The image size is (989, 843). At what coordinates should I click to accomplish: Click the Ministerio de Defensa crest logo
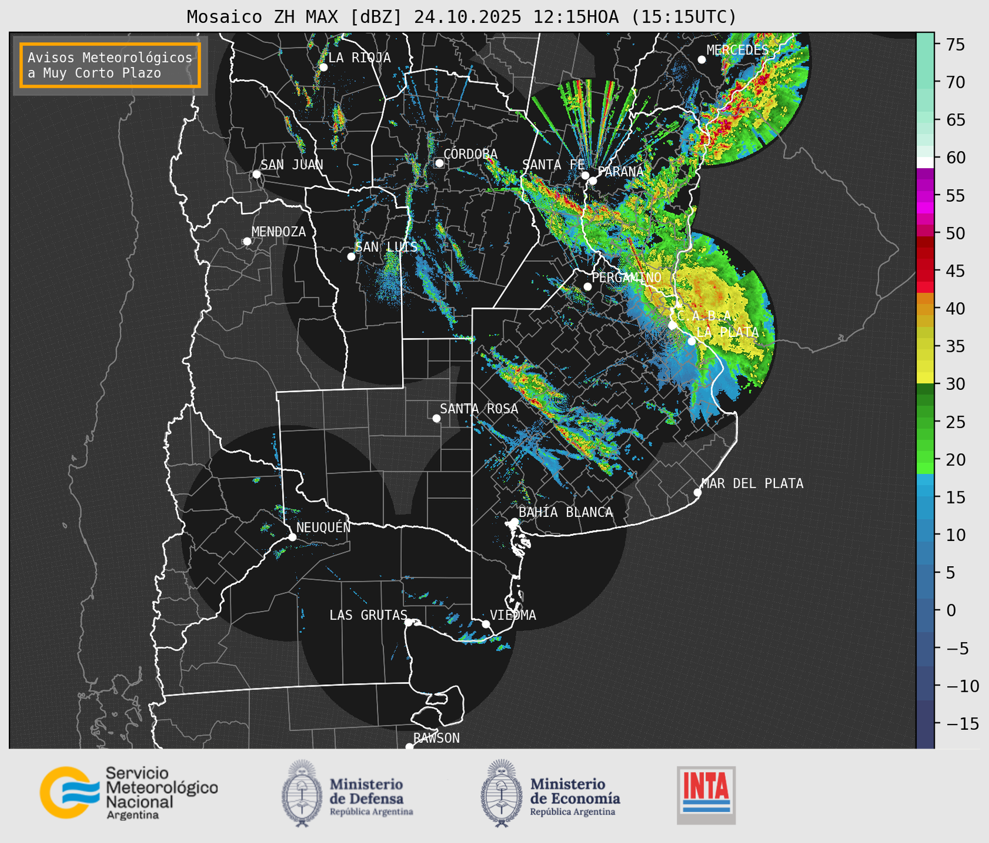301,793
